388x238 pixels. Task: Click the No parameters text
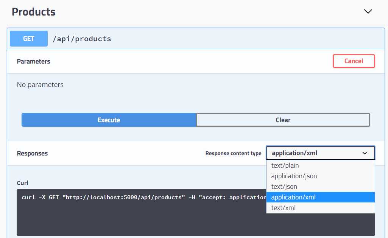[40, 85]
